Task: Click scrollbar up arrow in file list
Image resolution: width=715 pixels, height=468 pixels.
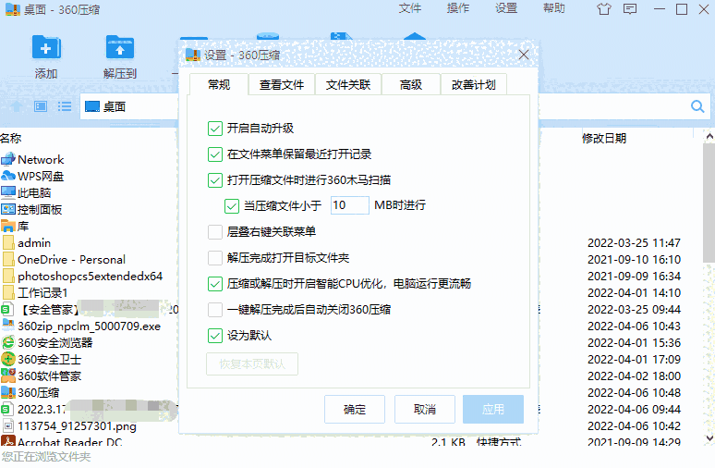Action: pyautogui.click(x=709, y=136)
